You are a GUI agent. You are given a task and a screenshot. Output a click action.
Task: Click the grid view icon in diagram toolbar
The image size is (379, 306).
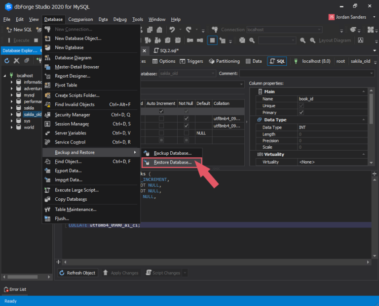tap(212, 41)
